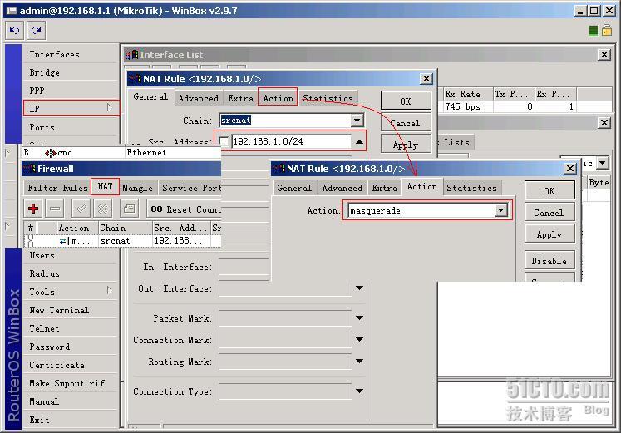Switch to the General tab in back NAT Rule
621x433 pixels.
[x=150, y=97]
